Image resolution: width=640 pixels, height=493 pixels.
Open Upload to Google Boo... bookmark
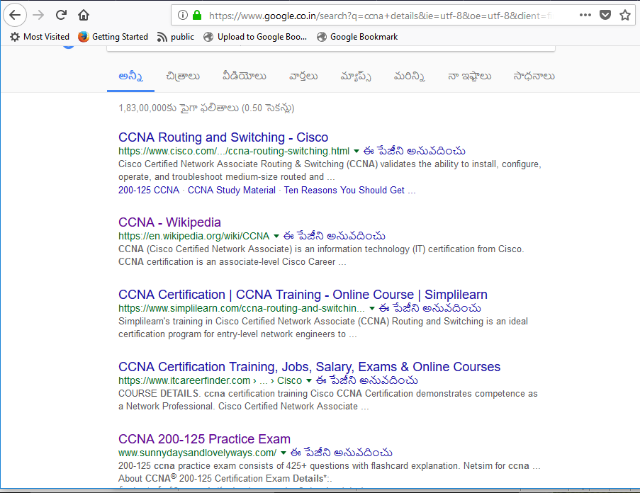click(x=255, y=37)
